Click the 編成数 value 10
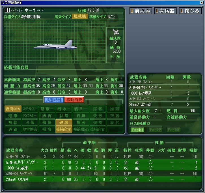 tap(115, 42)
